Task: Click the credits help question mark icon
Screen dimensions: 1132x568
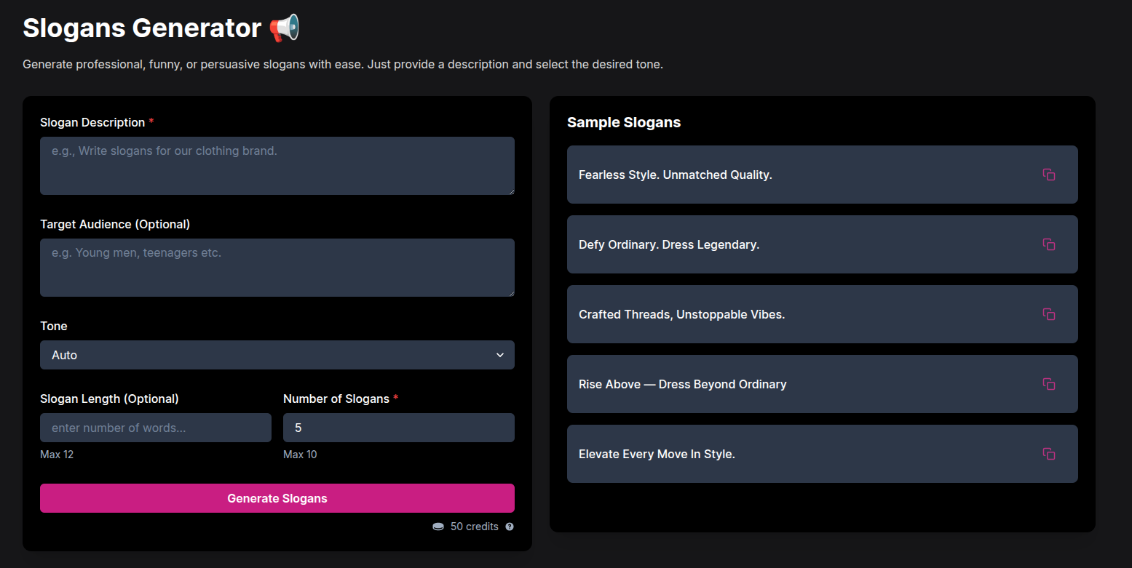Action: tap(510, 527)
